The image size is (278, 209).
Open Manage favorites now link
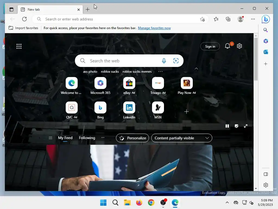(x=154, y=28)
